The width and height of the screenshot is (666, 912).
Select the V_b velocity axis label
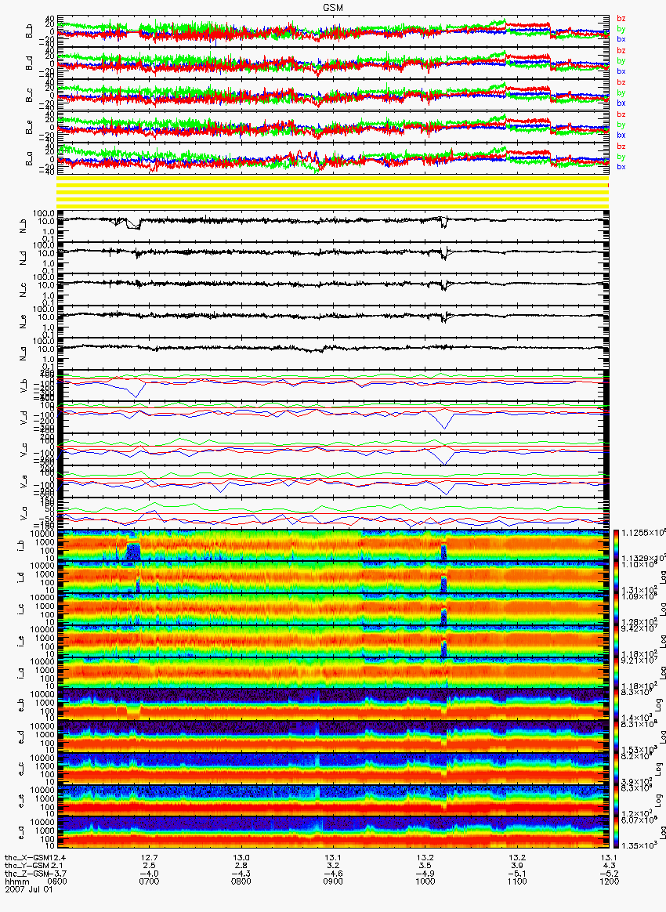click(24, 385)
